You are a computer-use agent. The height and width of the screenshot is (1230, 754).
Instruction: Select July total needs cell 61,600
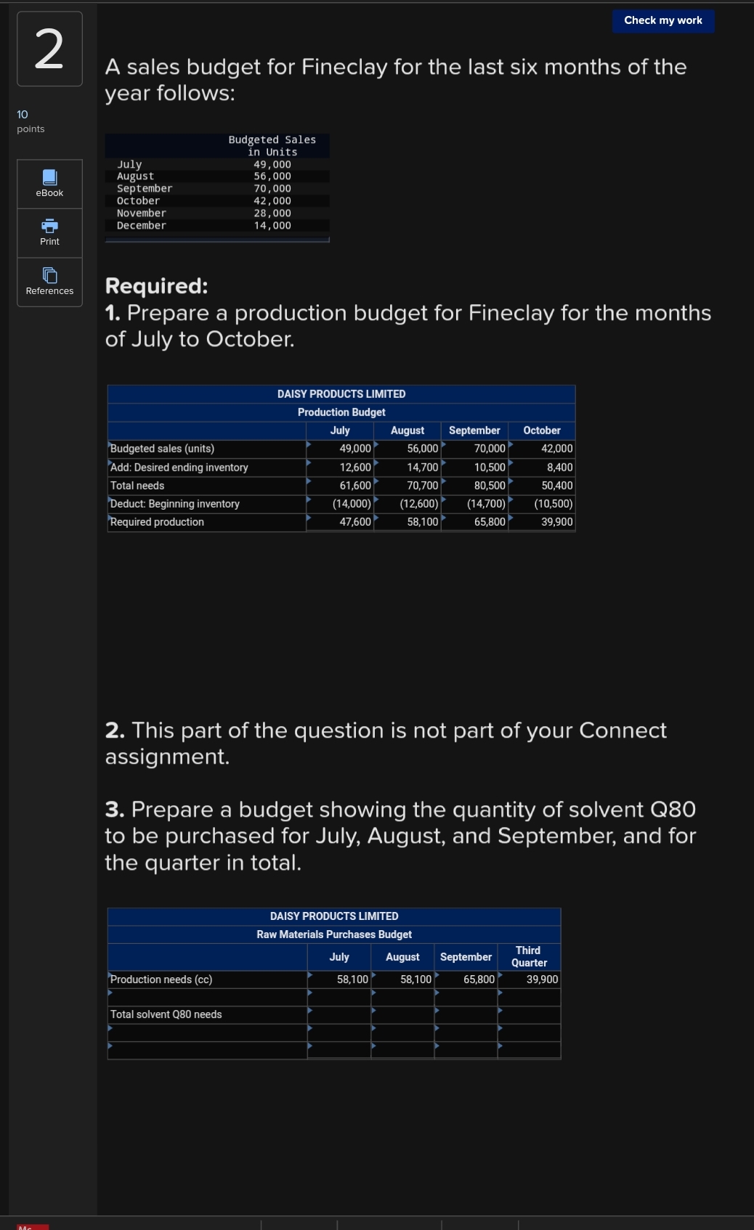tap(340, 486)
